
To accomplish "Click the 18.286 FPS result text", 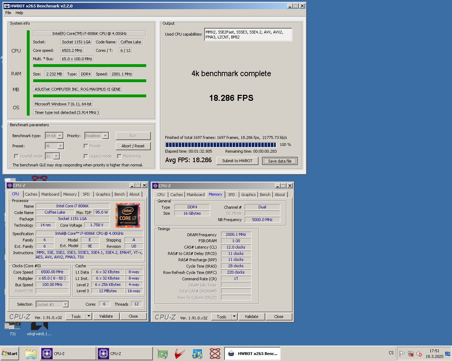I will tap(231, 98).
